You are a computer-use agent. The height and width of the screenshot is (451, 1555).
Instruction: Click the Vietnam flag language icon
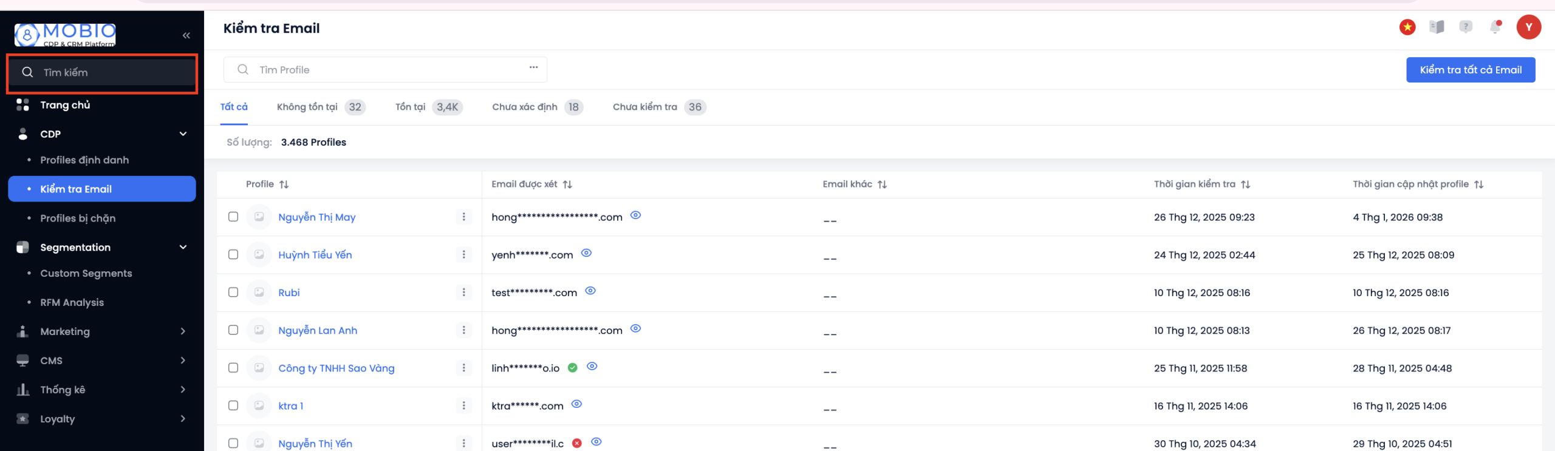[x=1407, y=27]
